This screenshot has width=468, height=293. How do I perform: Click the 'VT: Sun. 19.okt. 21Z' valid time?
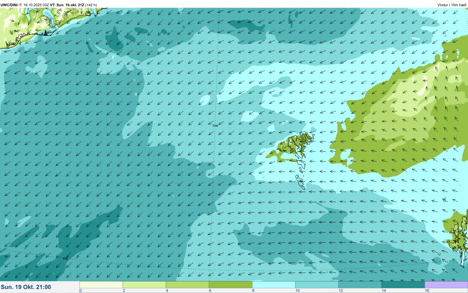[67, 5]
